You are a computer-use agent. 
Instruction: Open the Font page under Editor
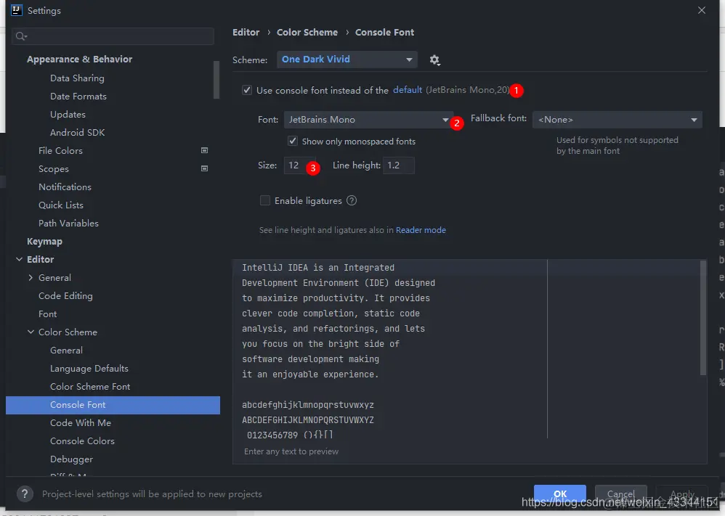click(x=48, y=314)
